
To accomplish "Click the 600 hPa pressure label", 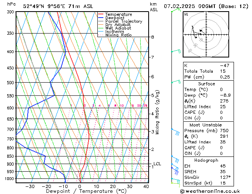I will coord(11,108).
